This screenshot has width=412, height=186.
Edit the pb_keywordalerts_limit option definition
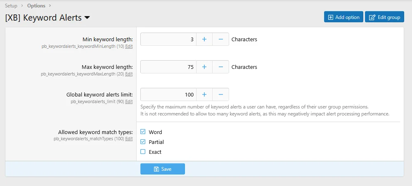(x=129, y=101)
